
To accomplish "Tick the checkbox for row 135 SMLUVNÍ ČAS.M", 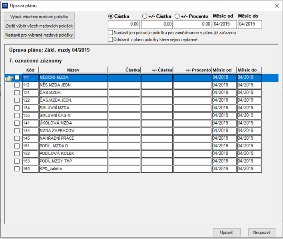I will (17, 115).
